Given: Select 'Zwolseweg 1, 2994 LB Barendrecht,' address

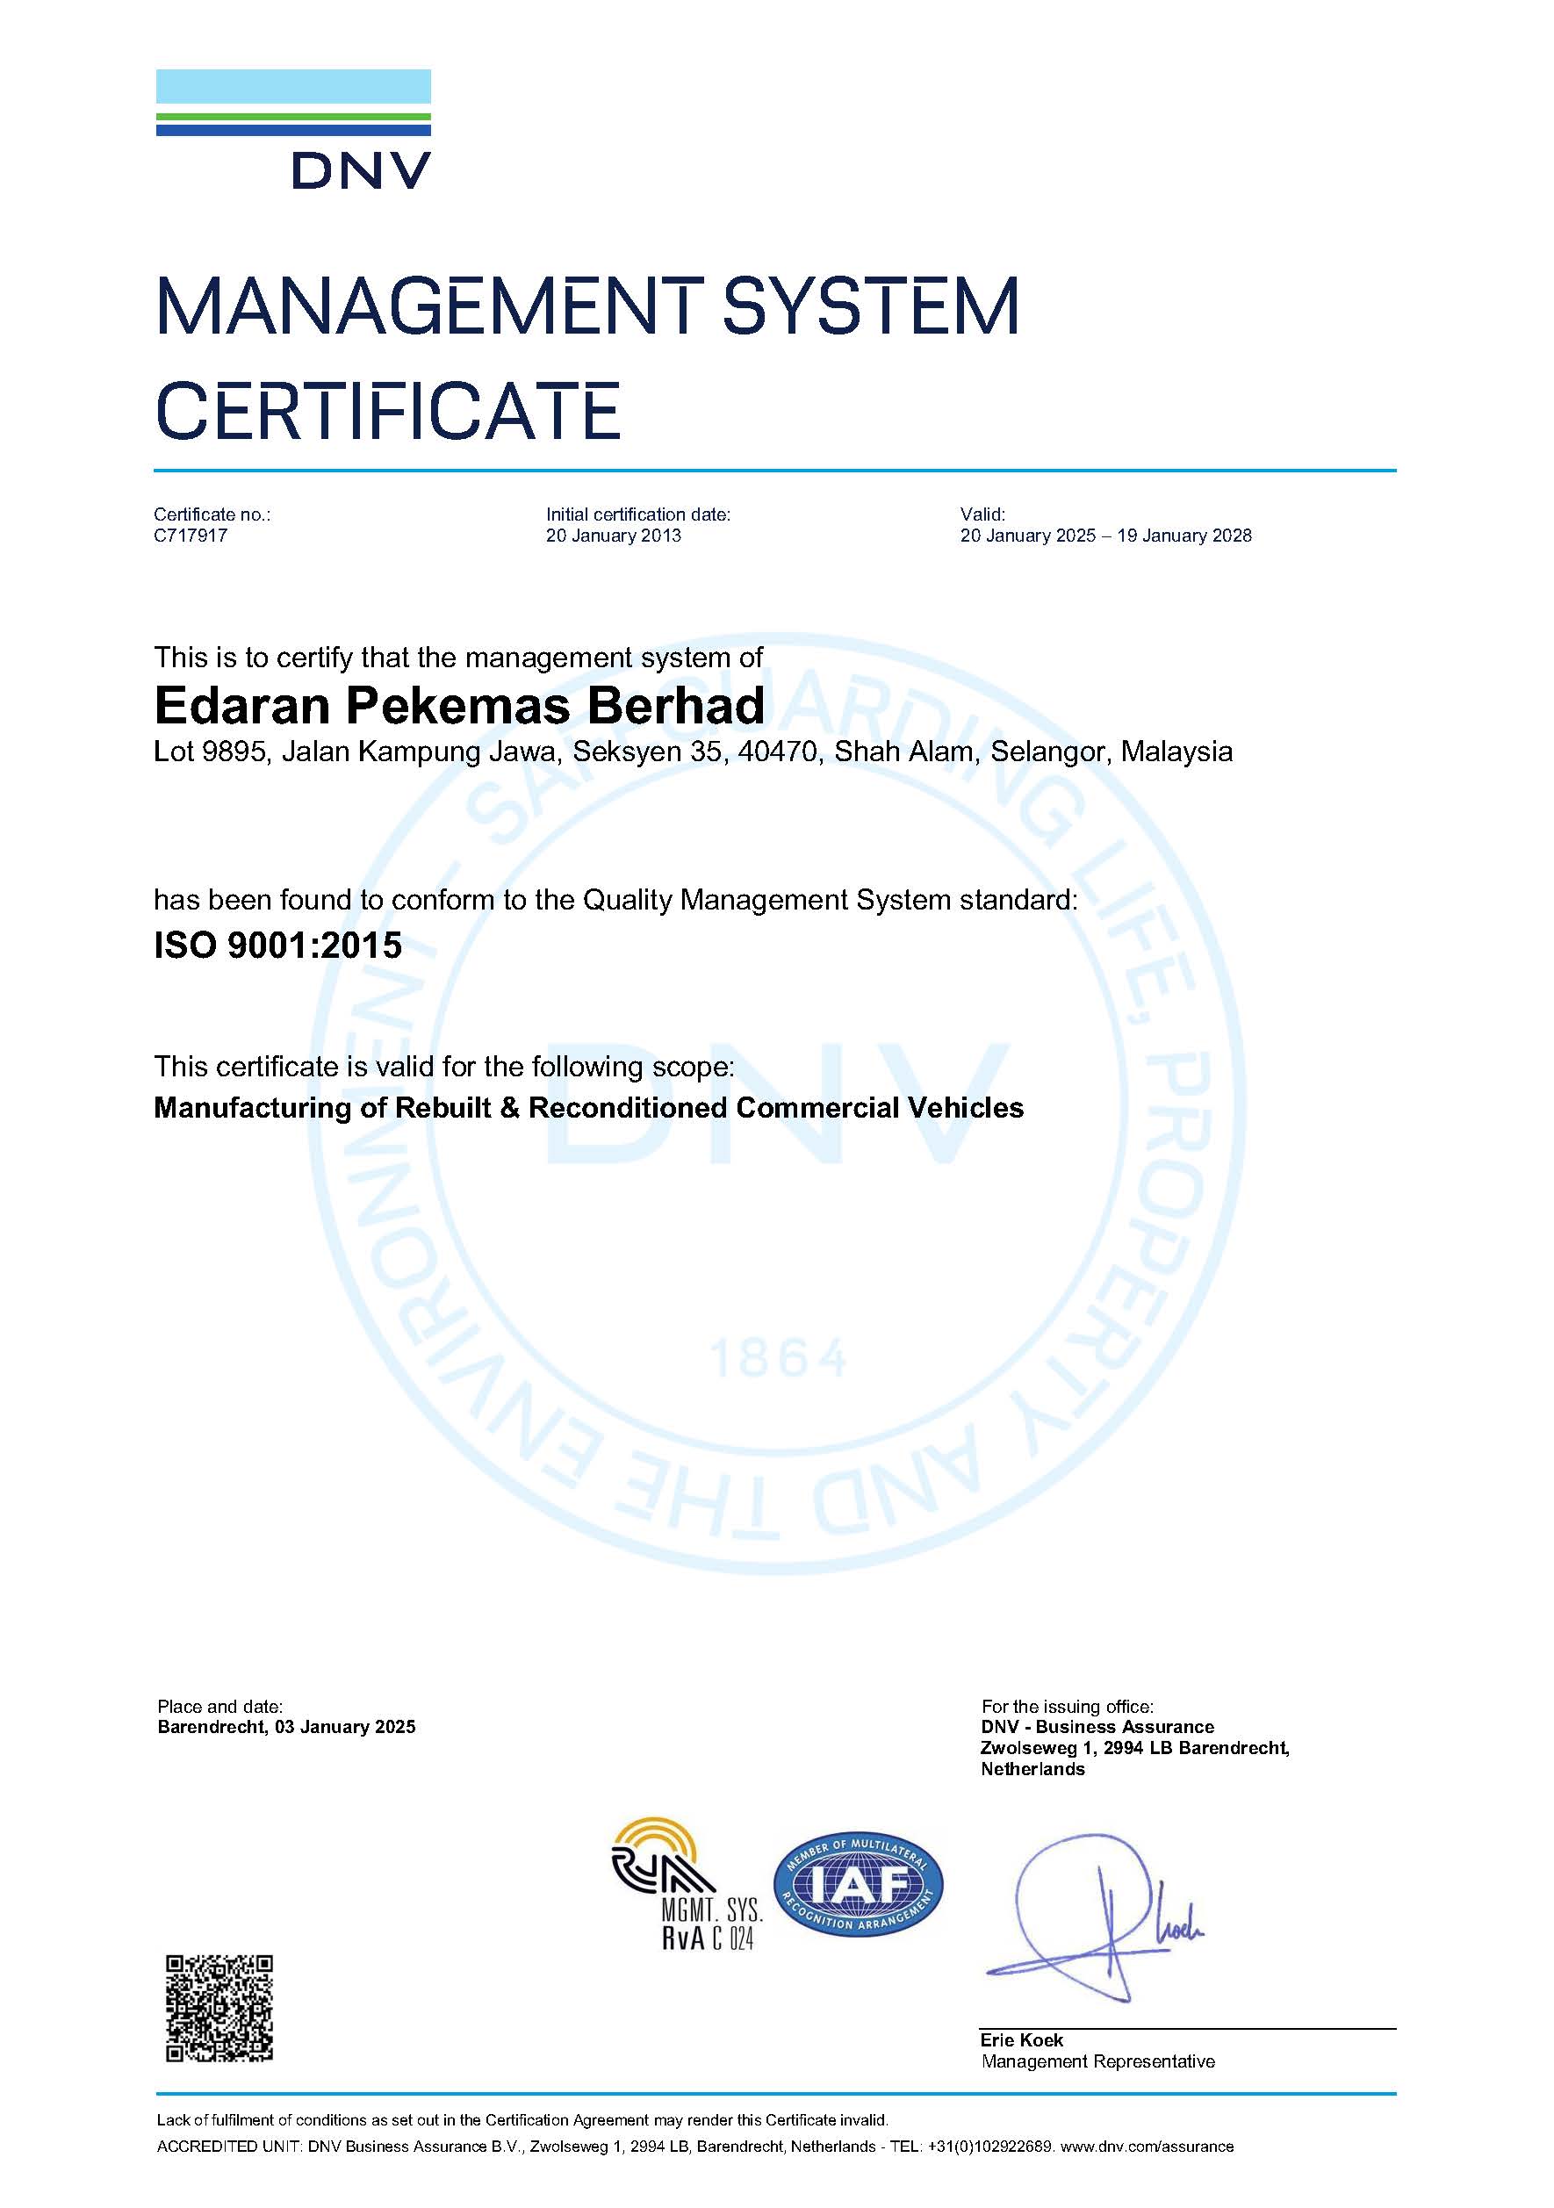Looking at the screenshot, I should click(1134, 1748).
